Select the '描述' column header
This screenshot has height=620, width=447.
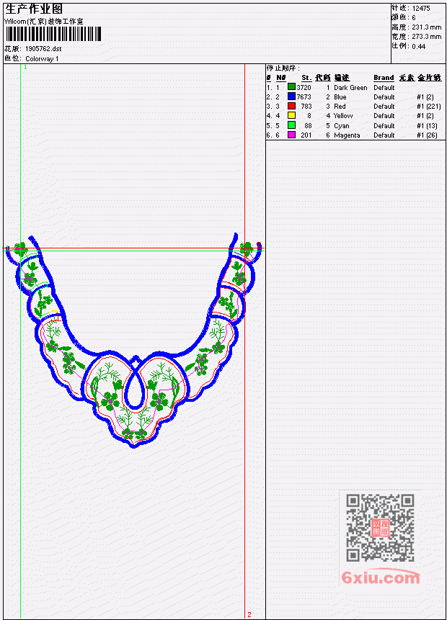[342, 78]
